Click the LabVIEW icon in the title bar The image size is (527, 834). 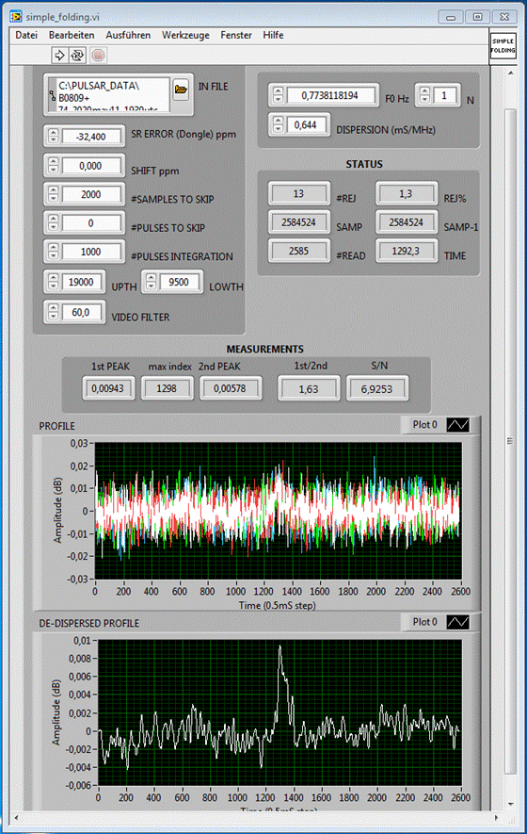click(16, 16)
